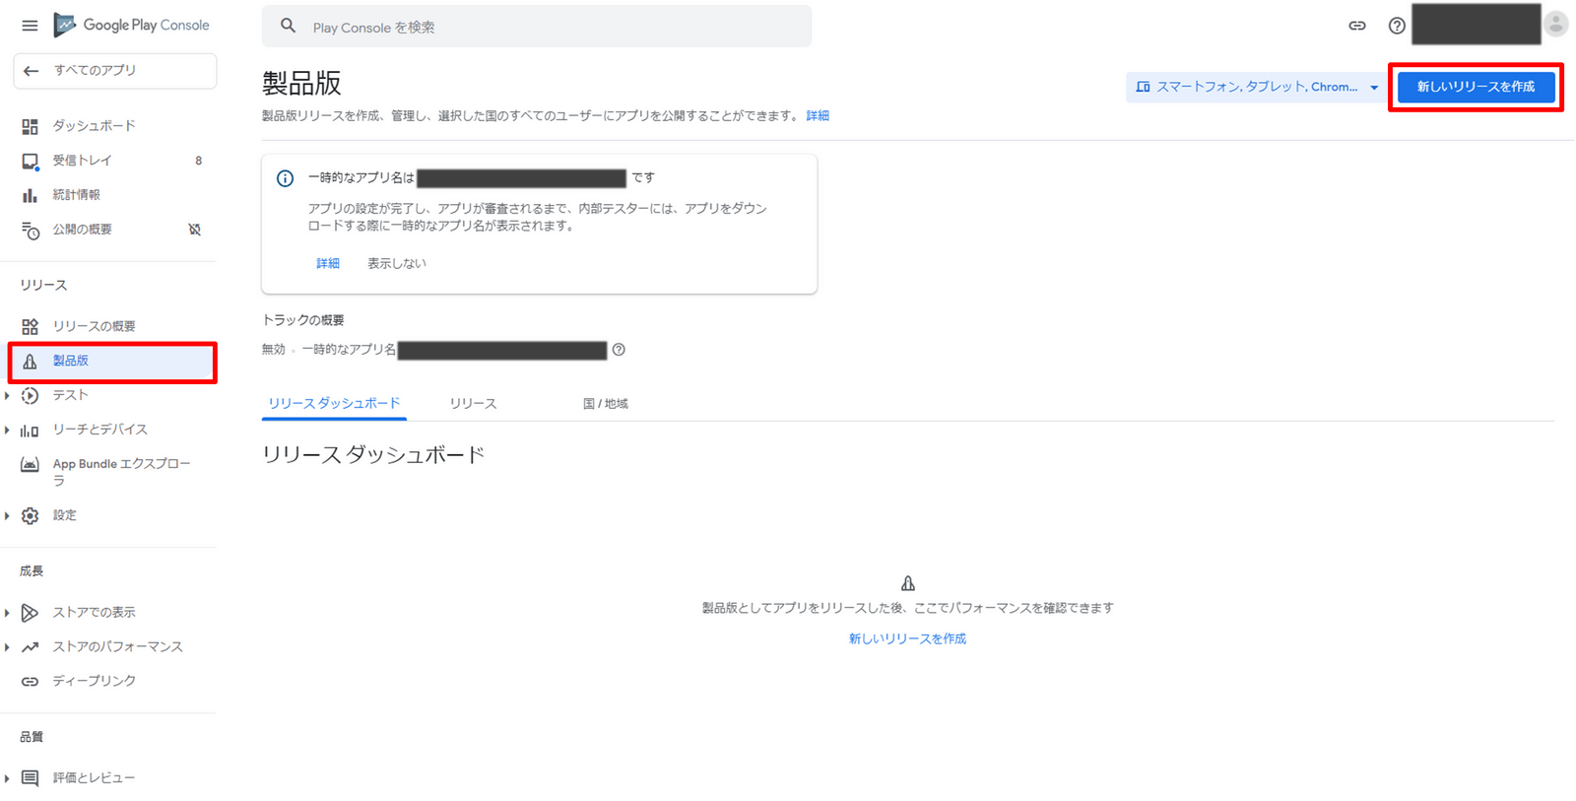Click the info icon in the app name notice
Viewport: 1576px width, 801px height.
[285, 178]
